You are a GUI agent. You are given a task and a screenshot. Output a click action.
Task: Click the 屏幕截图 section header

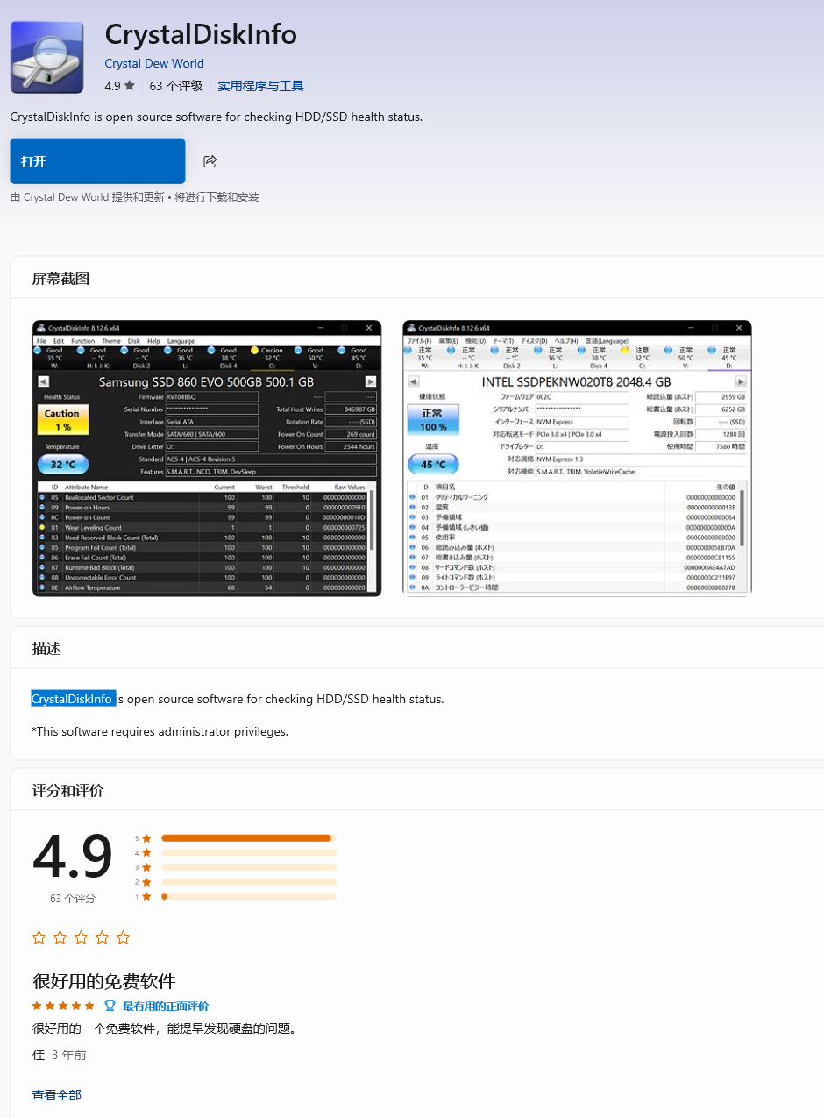[x=60, y=279]
